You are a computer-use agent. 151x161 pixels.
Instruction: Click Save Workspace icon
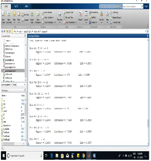[x=38, y=13]
